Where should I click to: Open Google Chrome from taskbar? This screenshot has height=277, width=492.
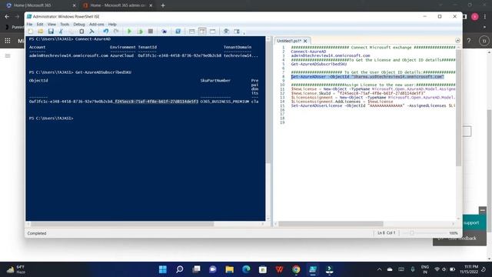tap(296, 269)
